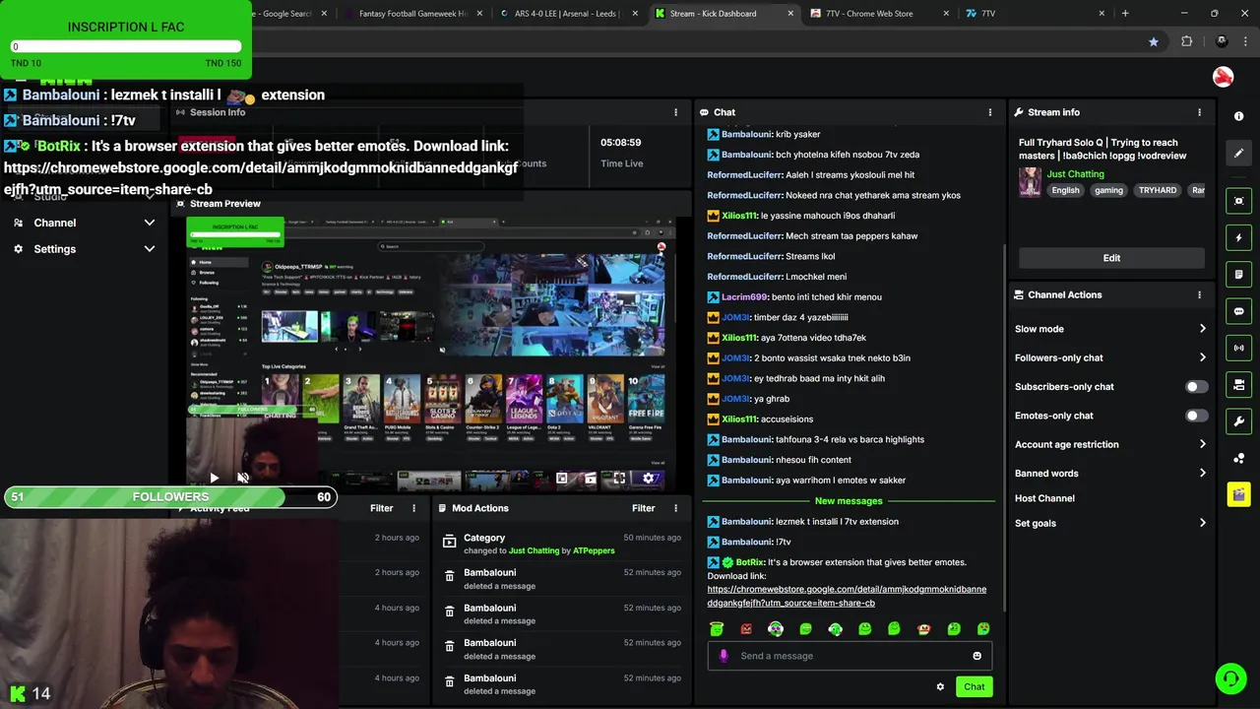The image size is (1260, 709).
Task: Switch to ARS 4-0 LEE Arsenal tab
Action: [x=567, y=14]
